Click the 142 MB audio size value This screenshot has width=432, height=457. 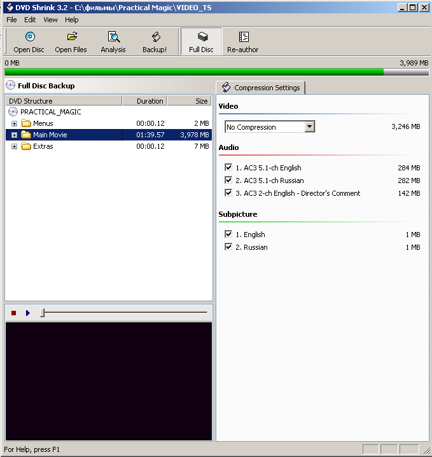(x=409, y=193)
